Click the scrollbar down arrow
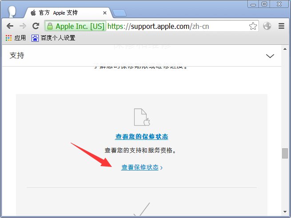The height and width of the screenshot is (218, 291). (x=285, y=211)
